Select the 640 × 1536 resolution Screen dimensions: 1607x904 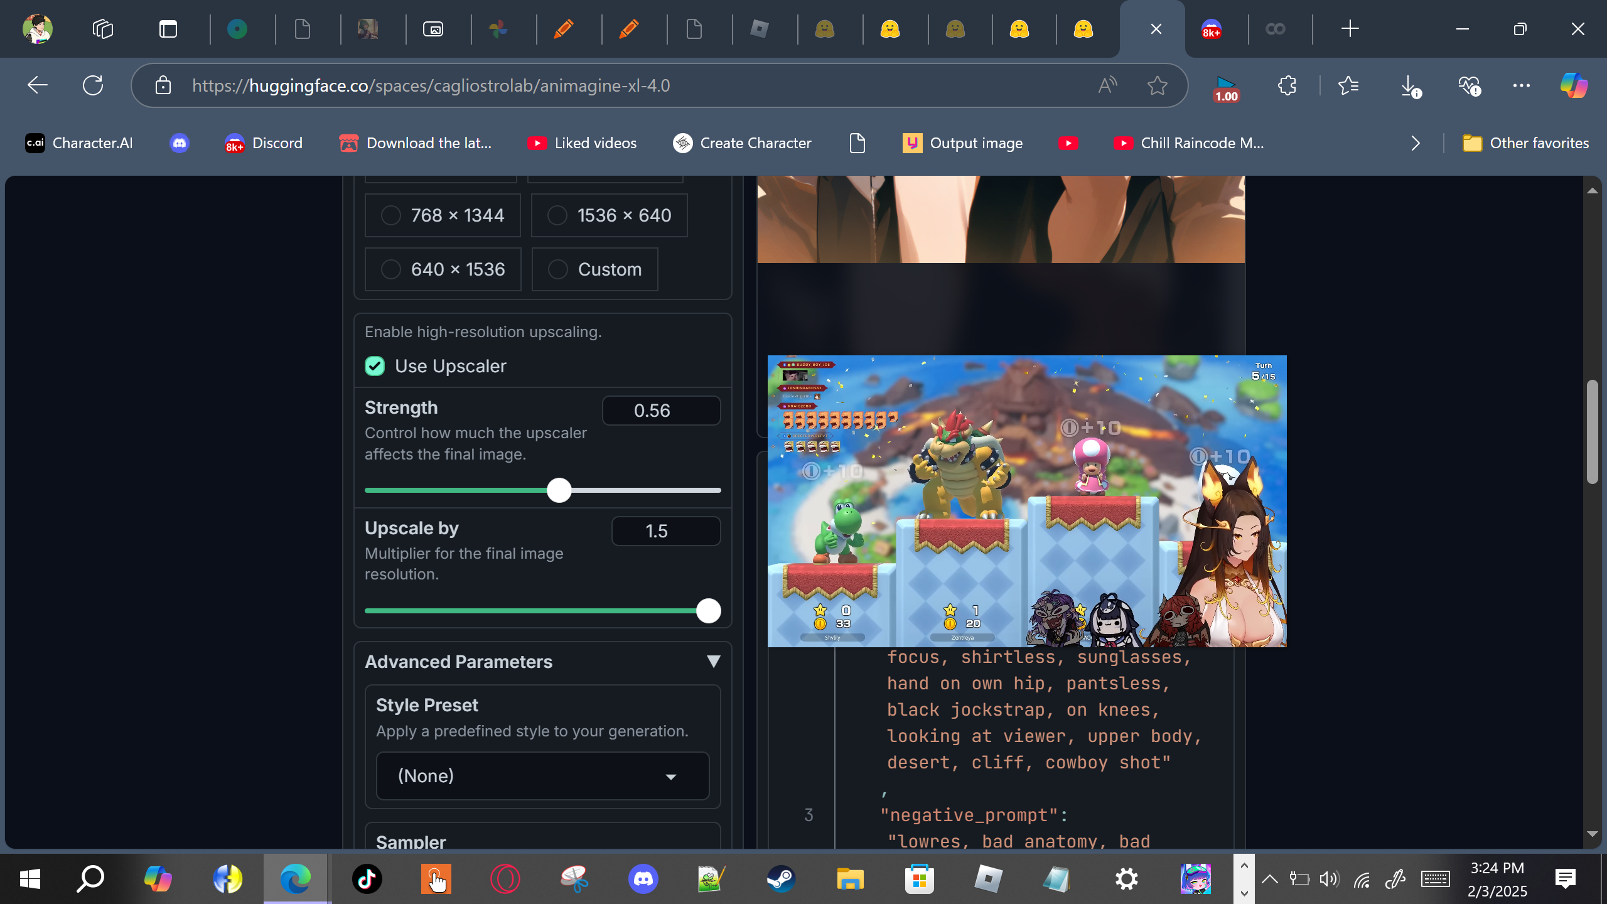click(443, 269)
